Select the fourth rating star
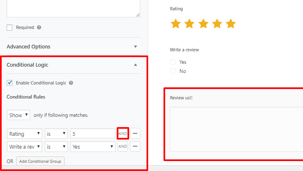This screenshot has width=303, height=171. 217,24
